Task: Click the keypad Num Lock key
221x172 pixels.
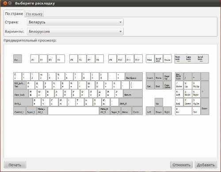Action: click(x=179, y=76)
